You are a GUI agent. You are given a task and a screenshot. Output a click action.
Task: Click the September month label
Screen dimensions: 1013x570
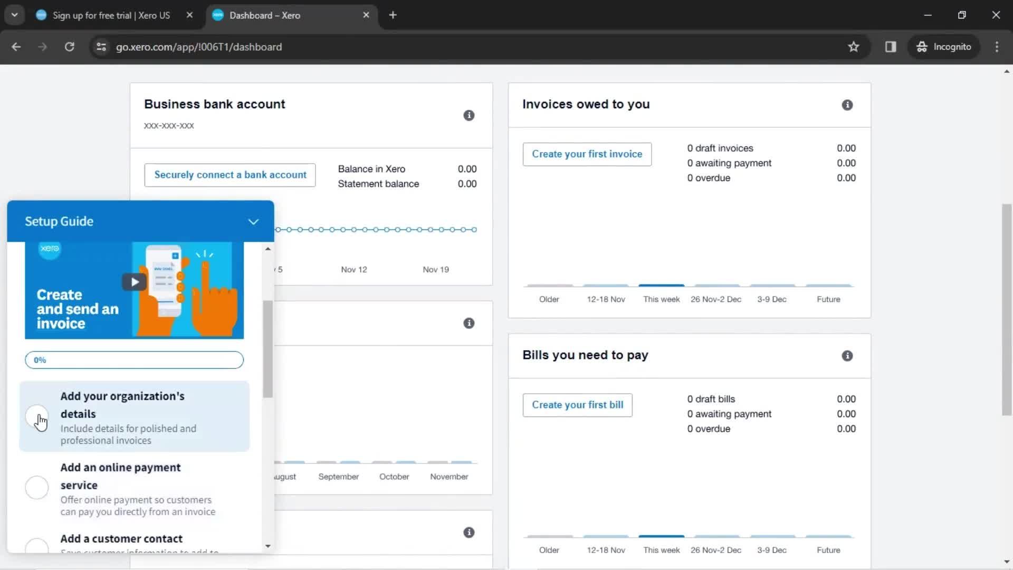coord(338,477)
